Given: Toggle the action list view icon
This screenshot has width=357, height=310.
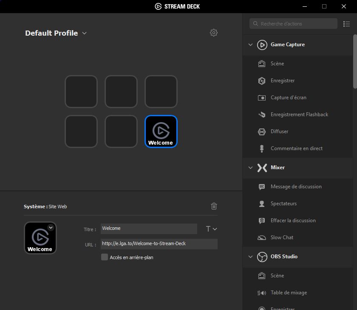Looking at the screenshot, I should pos(346,24).
